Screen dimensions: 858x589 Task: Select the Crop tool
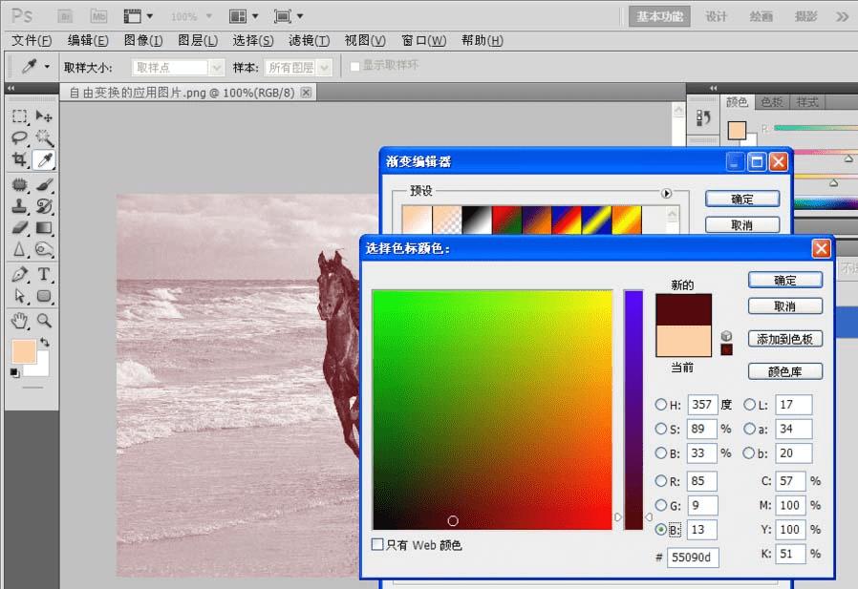(20, 159)
